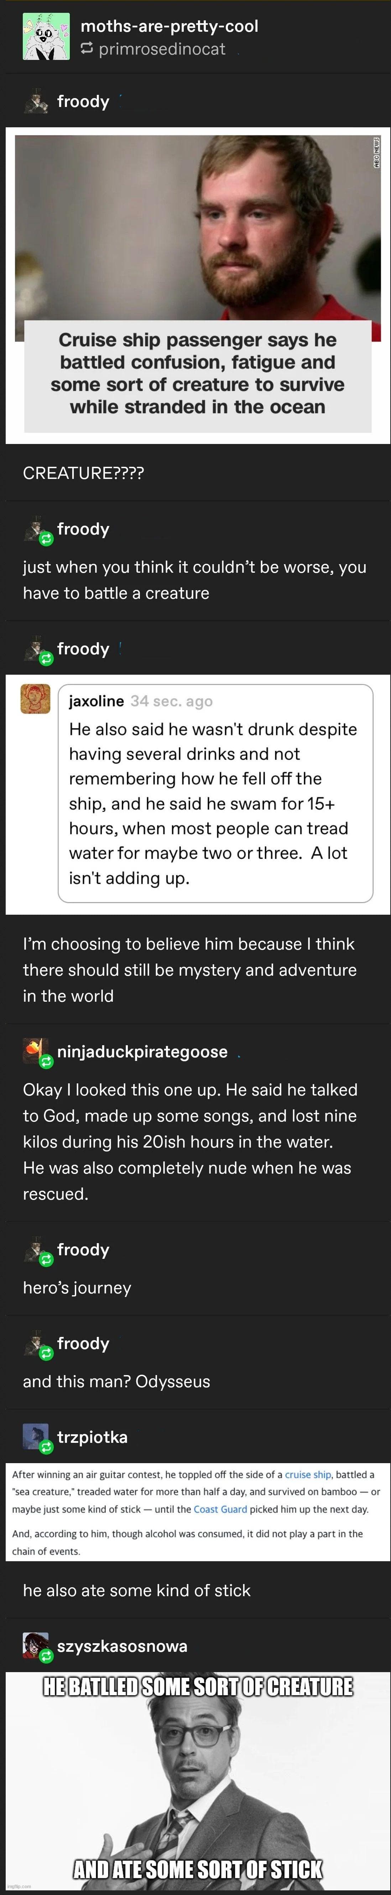Click the reblog arrows next to primrosedinocat
391x1895 pixels.
point(85,49)
